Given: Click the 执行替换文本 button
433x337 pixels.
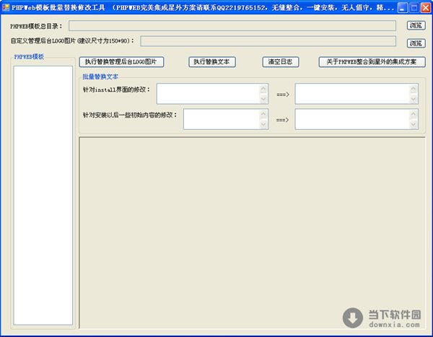Looking at the screenshot, I should pyautogui.click(x=212, y=62).
